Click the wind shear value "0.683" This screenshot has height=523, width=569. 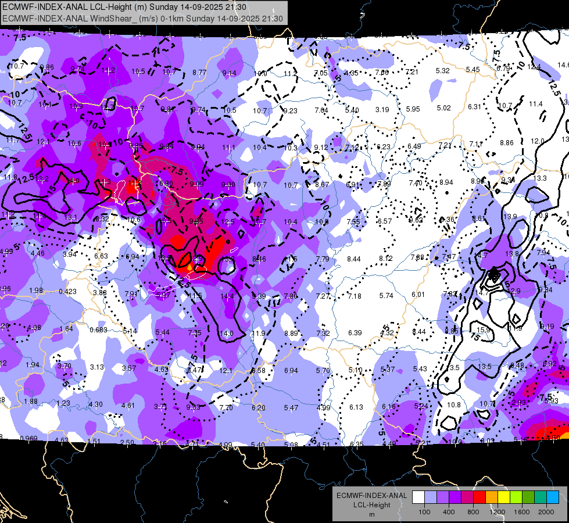[x=99, y=329]
